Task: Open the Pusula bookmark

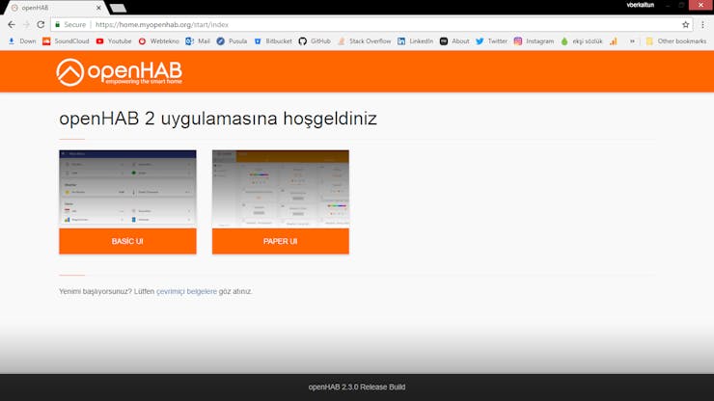Action: coord(232,40)
